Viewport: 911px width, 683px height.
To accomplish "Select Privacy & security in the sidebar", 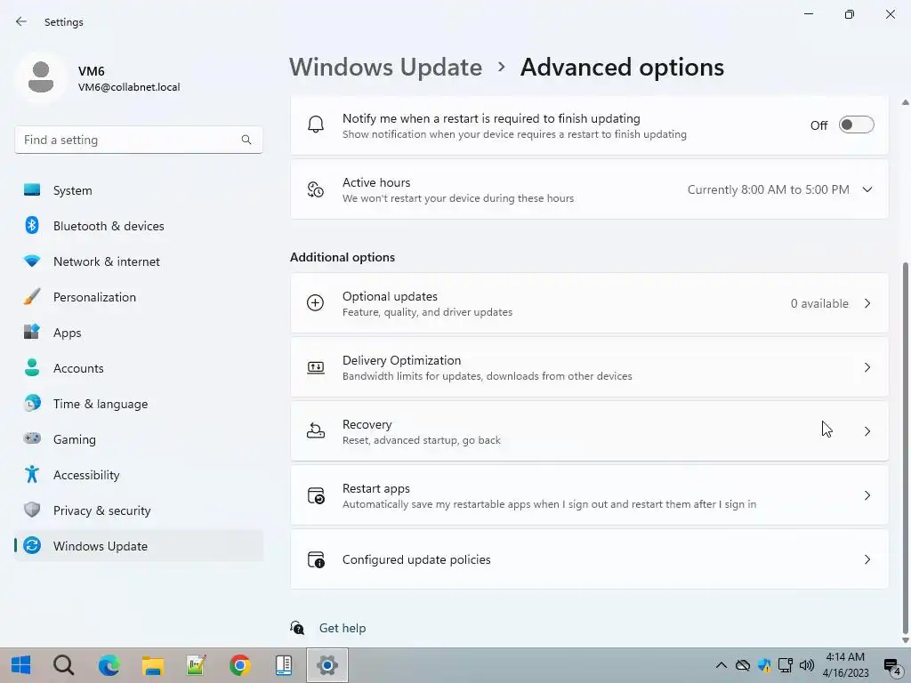I will [138, 510].
